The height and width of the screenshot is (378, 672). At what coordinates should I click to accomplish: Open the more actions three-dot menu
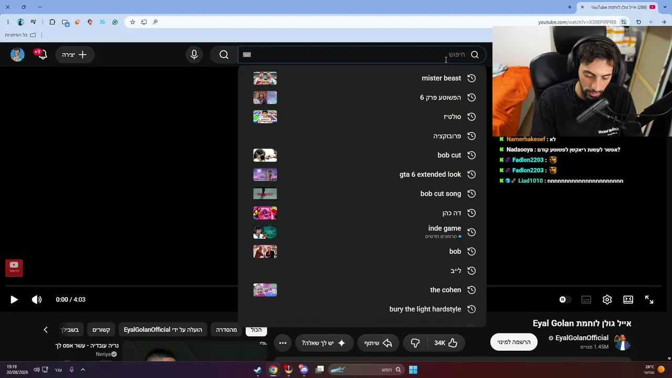(282, 343)
